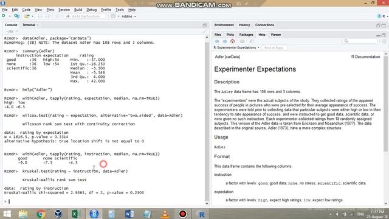Open Word from the taskbar
This screenshot has height=219, width=389.
[129, 214]
